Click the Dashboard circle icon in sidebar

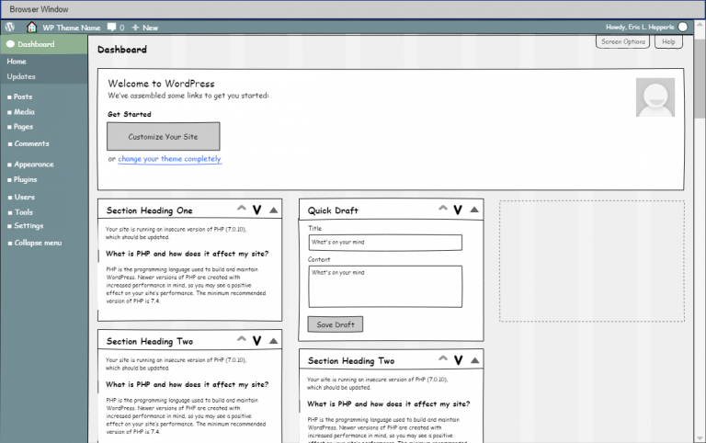tap(10, 44)
